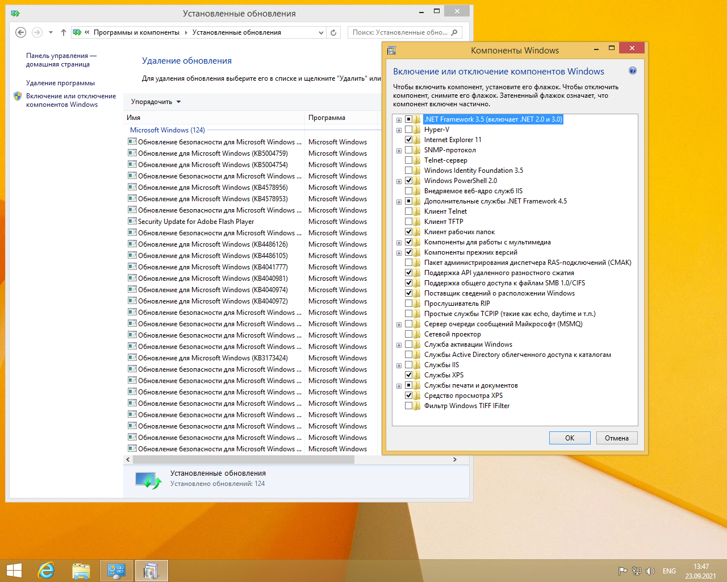Uncheck the Internet Explorer 11 checkbox
Screen dimensions: 727x582
pyautogui.click(x=408, y=140)
